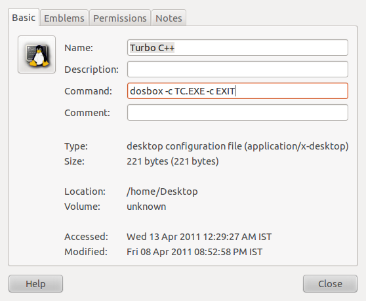The image size is (366, 301).
Task: Select the desktop configuration file type text
Action: 237,146
